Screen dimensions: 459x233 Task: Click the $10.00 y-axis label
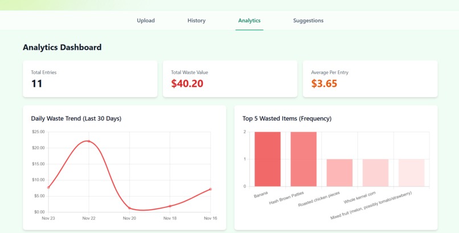coord(38,180)
